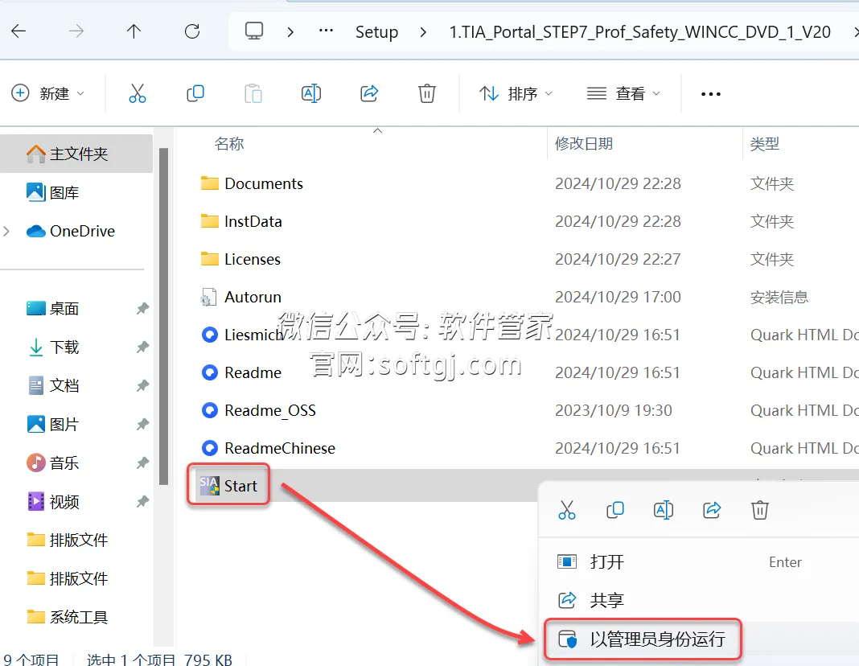Select 主文件夹 (Home) in sidebar
This screenshot has width=859, height=666.
point(76,154)
